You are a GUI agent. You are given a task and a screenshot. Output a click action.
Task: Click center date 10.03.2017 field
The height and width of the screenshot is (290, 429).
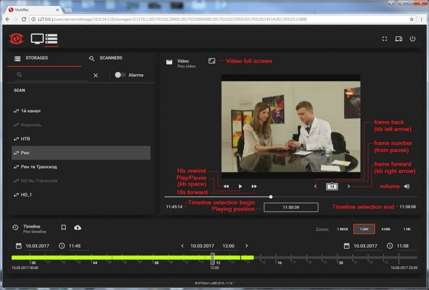point(205,246)
